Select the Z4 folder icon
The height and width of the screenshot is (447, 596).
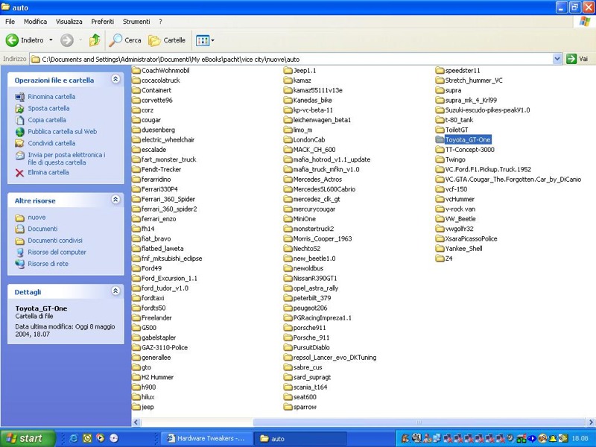pyautogui.click(x=440, y=259)
